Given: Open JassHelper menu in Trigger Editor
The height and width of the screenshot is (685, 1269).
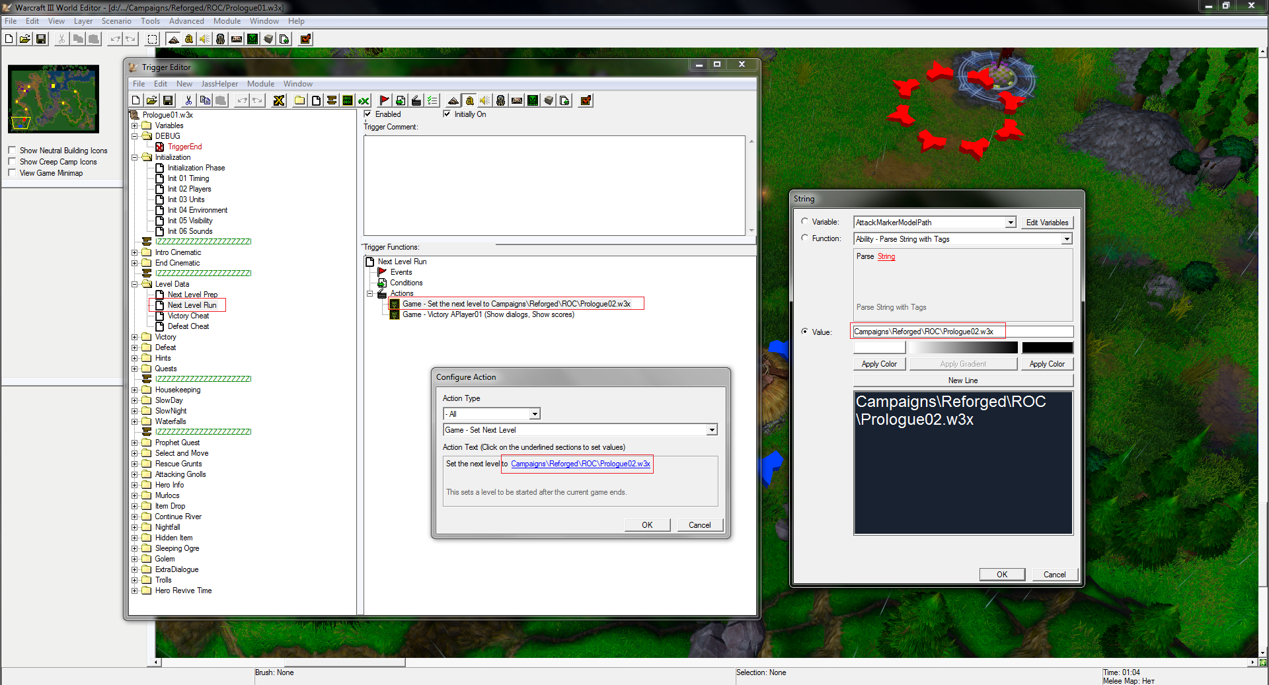Looking at the screenshot, I should [219, 84].
